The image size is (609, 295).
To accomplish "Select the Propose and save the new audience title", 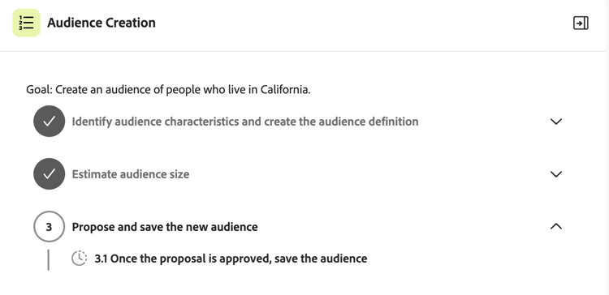I will pyautogui.click(x=165, y=227).
